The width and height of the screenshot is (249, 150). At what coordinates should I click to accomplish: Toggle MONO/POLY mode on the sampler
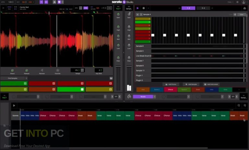pyautogui.click(x=9, y=8)
